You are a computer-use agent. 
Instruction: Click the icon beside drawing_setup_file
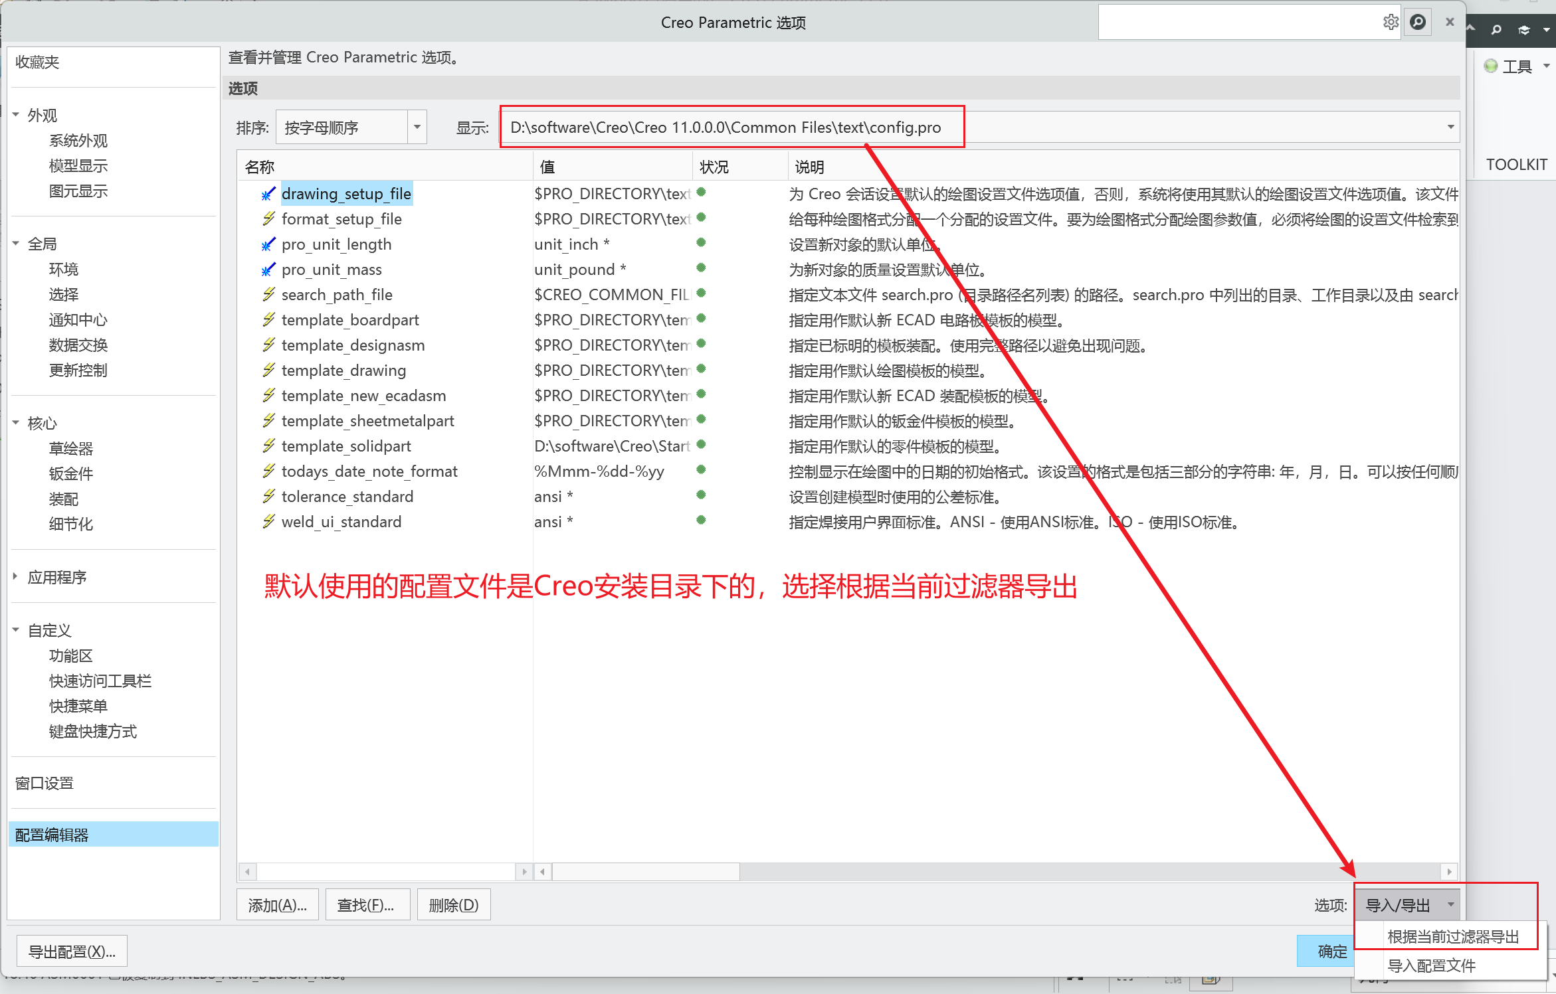(268, 194)
